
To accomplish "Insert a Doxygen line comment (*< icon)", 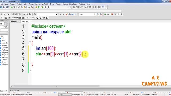I will tap(8, 14).
